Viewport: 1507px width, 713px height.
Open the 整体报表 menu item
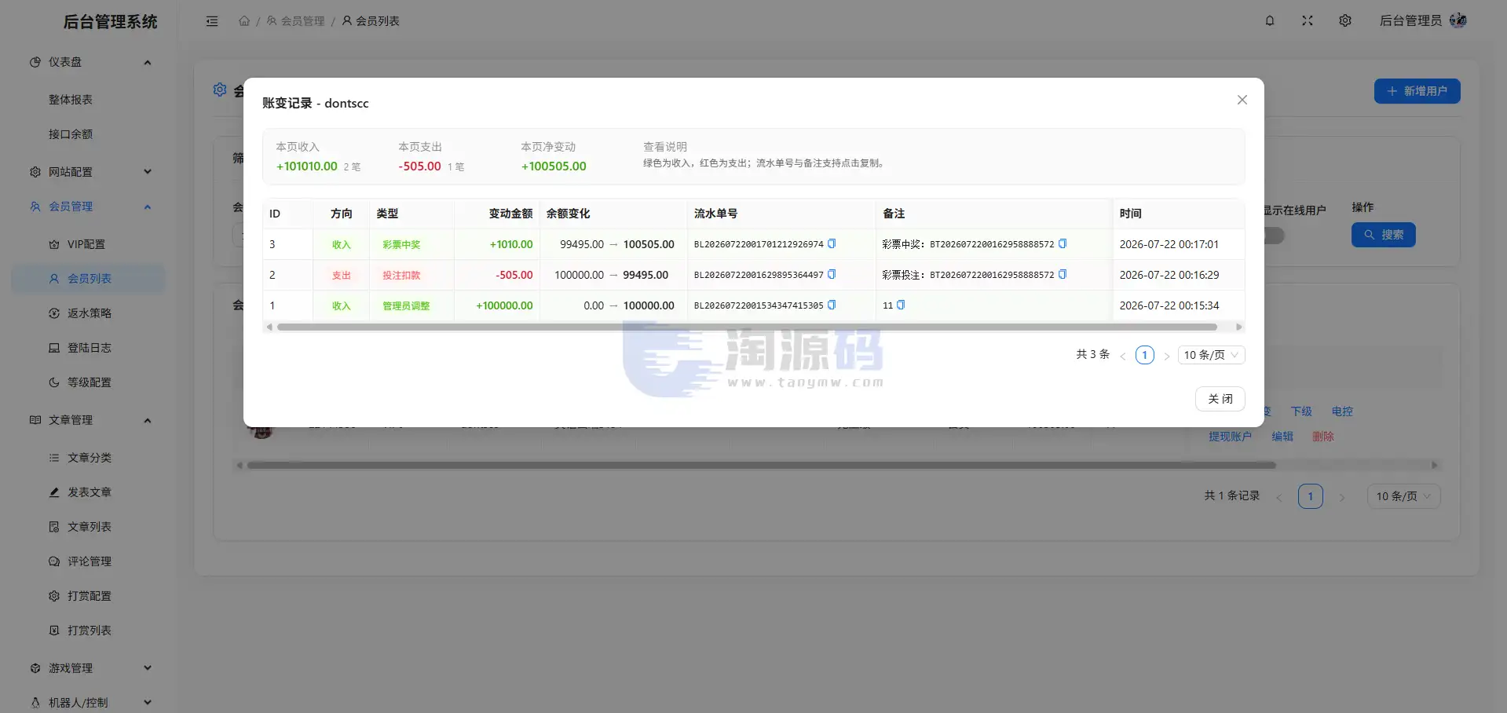tap(88, 100)
